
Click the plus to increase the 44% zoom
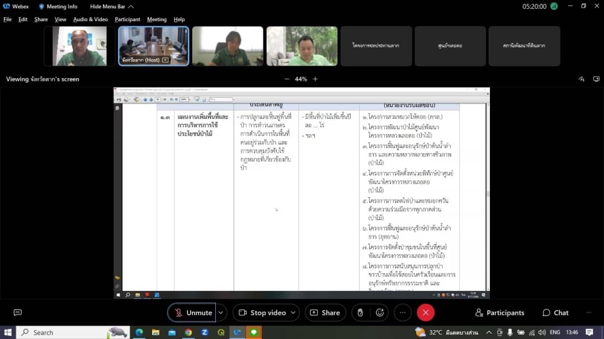(x=315, y=79)
